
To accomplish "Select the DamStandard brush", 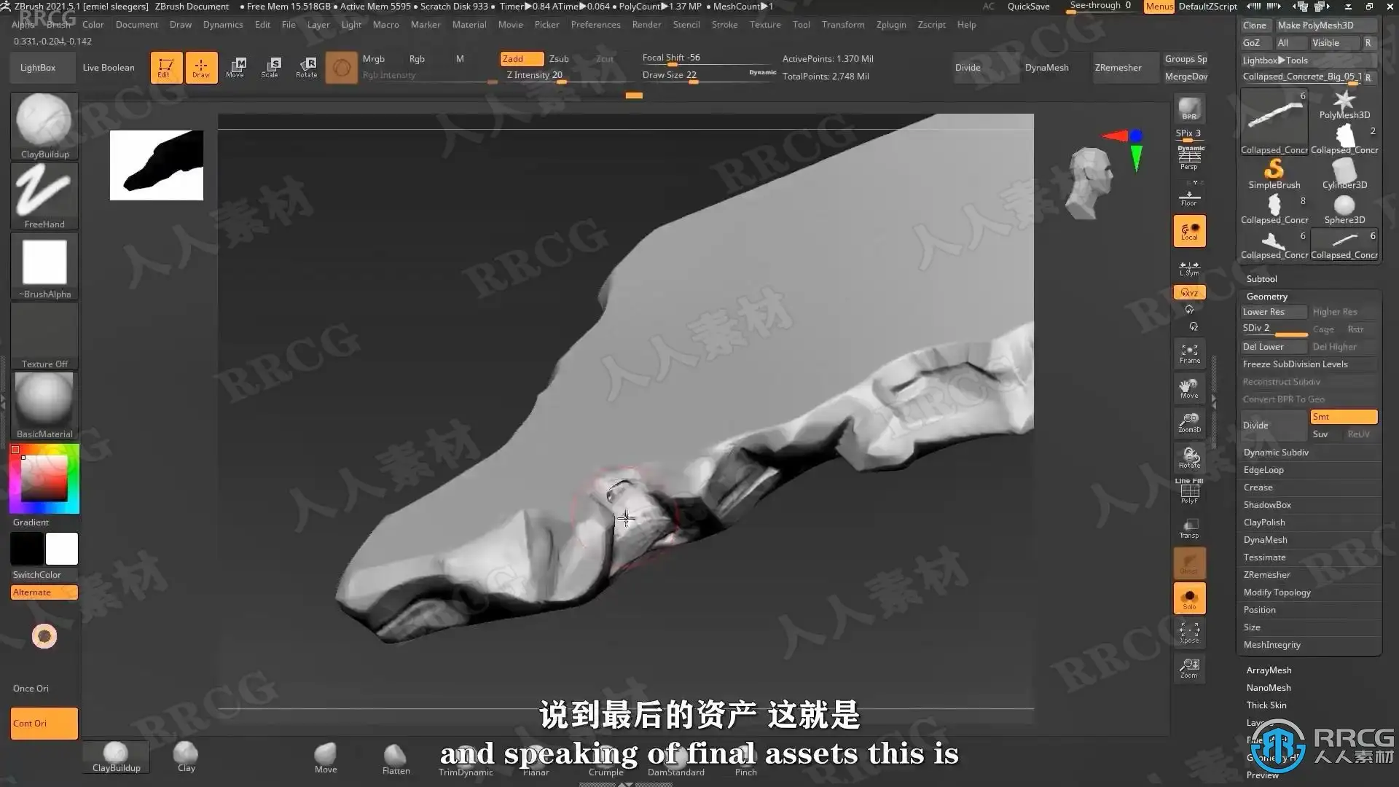I will point(675,761).
